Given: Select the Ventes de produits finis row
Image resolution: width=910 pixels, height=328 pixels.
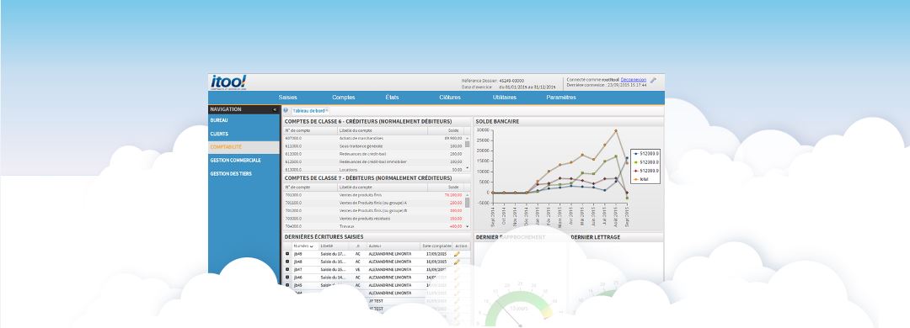Looking at the screenshot, I should point(374,195).
